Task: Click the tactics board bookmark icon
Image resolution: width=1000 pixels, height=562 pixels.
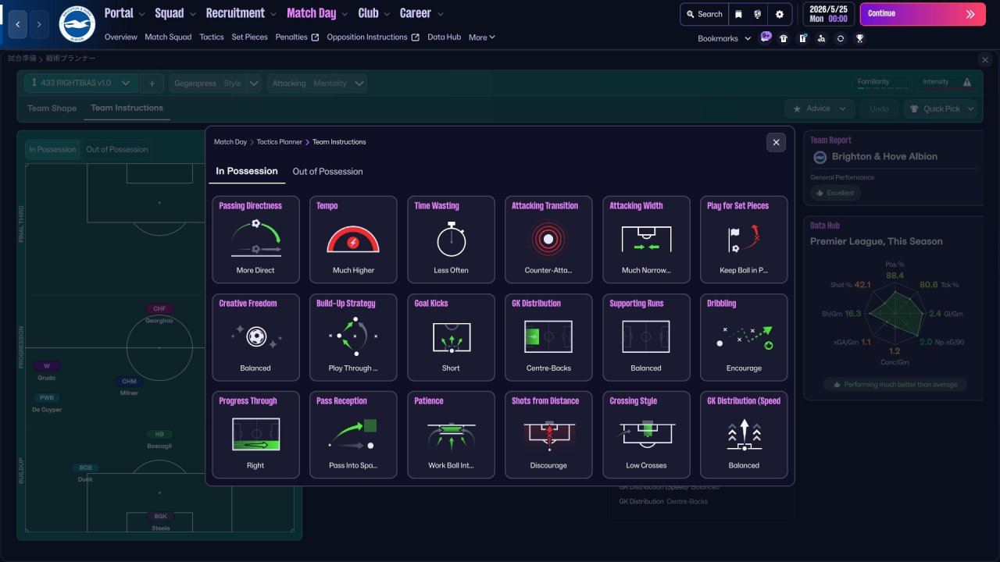Action: [x=802, y=38]
